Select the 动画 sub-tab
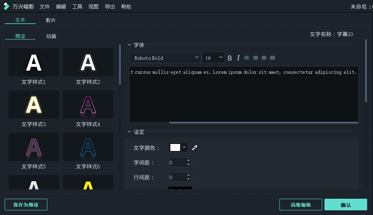 coord(51,36)
